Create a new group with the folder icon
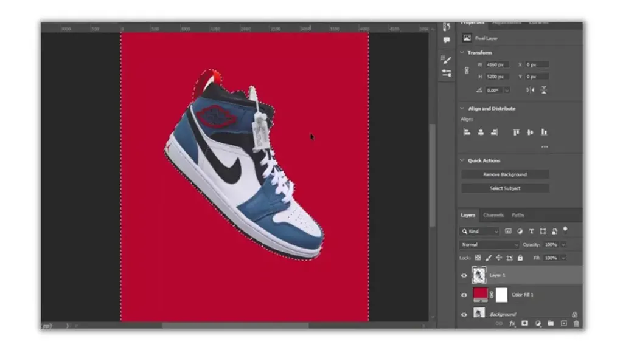 [x=551, y=323]
